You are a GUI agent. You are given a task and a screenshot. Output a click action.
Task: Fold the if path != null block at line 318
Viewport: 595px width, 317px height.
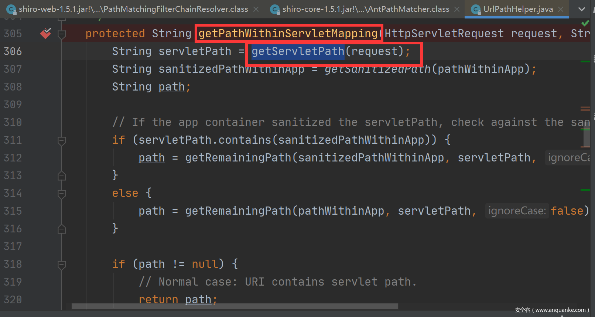[62, 265]
